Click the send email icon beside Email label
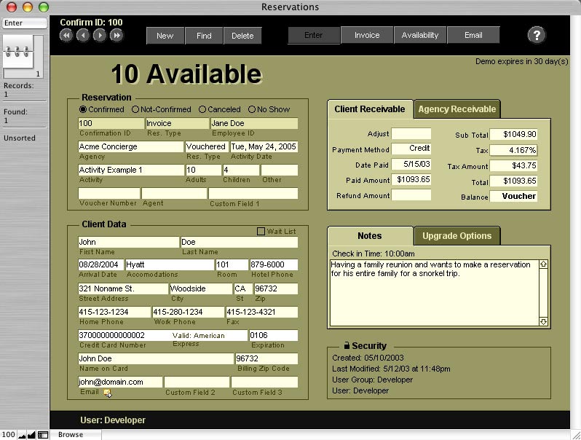The height and width of the screenshot is (440, 581). (107, 393)
